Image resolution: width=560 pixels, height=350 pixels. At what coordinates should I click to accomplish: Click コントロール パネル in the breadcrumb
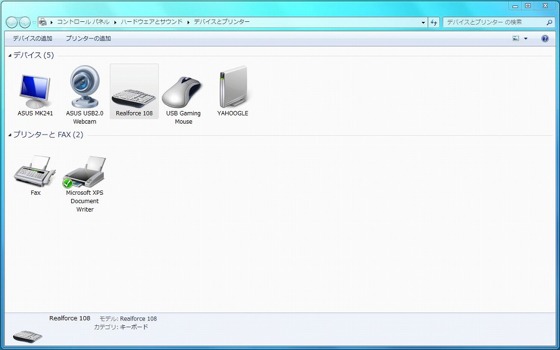click(x=83, y=22)
